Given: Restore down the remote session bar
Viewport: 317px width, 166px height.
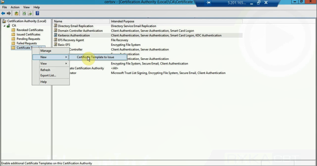Looking at the screenshot, I should (258, 2).
